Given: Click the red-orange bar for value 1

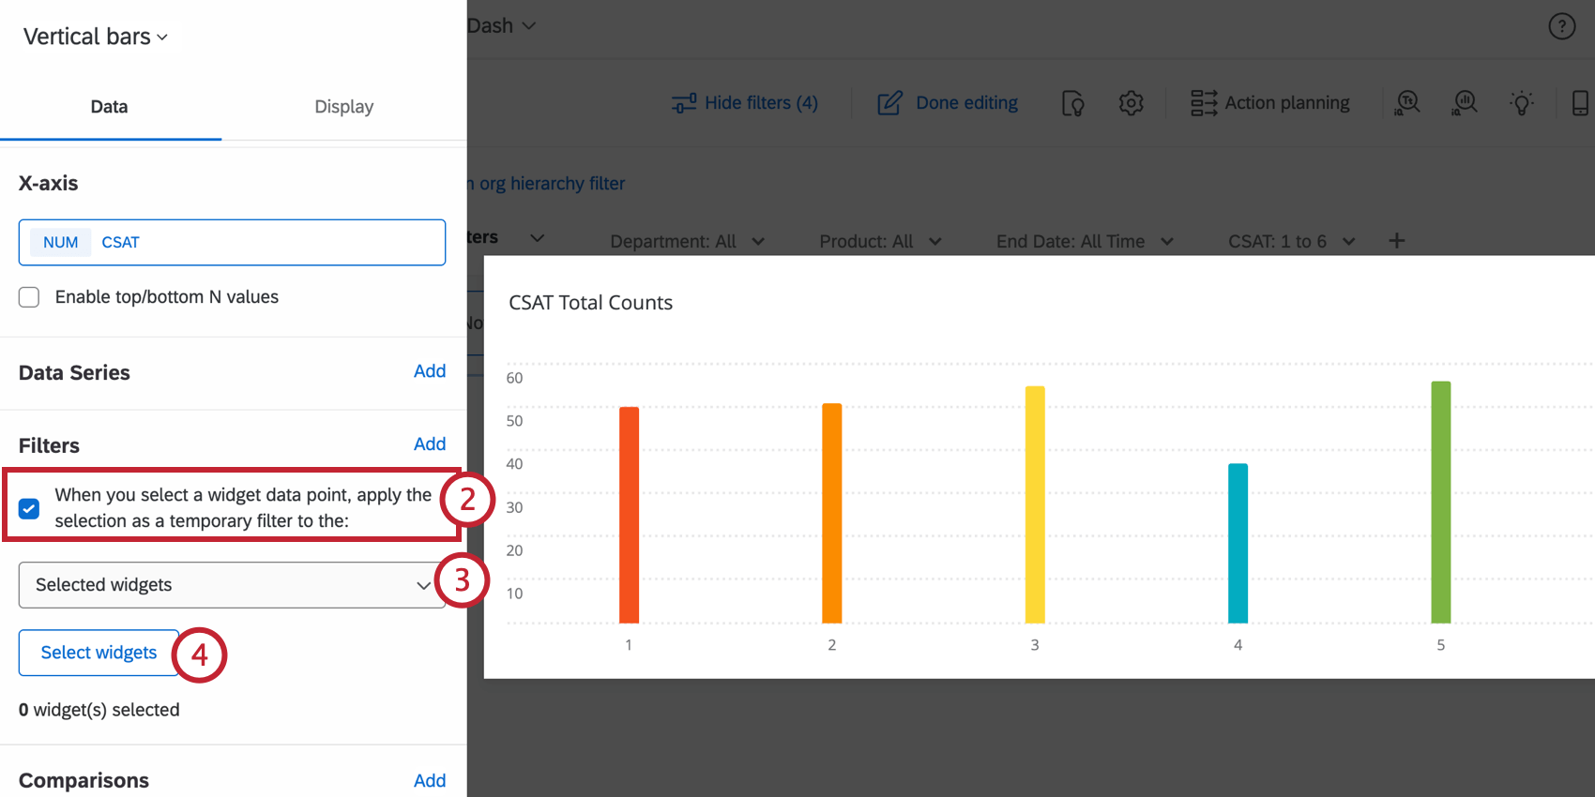Looking at the screenshot, I should [x=629, y=515].
